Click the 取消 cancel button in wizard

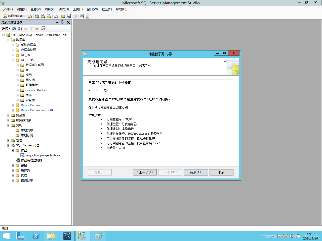pos(221,172)
